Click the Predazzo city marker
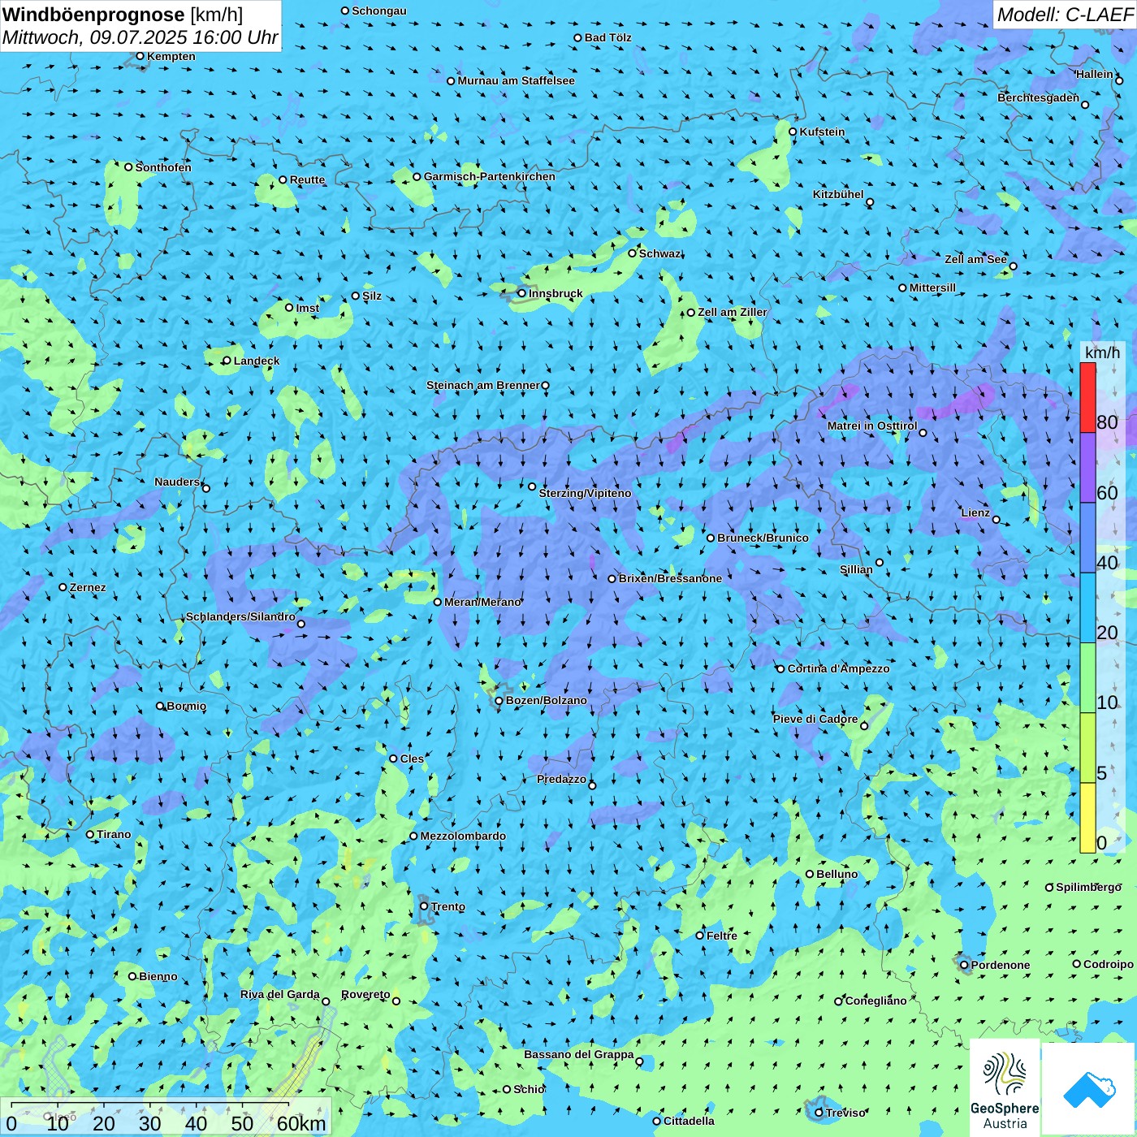 click(x=592, y=785)
